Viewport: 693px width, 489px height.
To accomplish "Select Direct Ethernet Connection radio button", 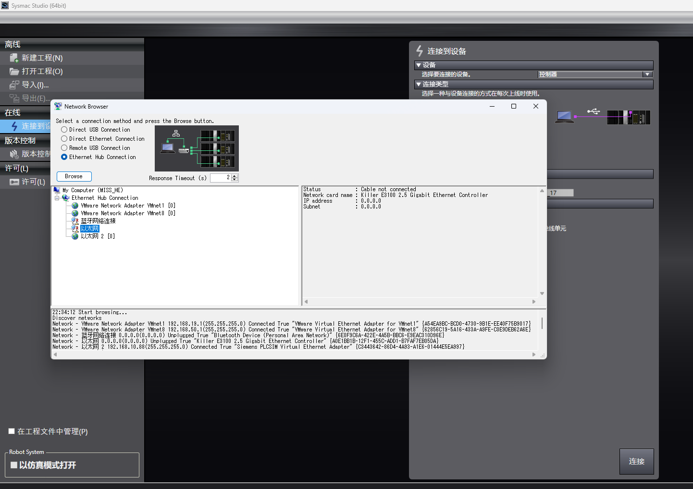I will pyautogui.click(x=64, y=139).
